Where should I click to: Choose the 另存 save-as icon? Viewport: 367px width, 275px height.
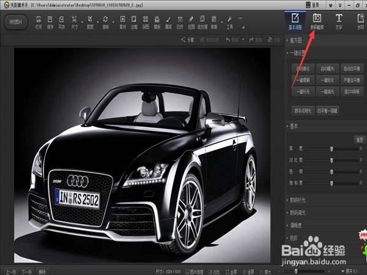(62, 23)
